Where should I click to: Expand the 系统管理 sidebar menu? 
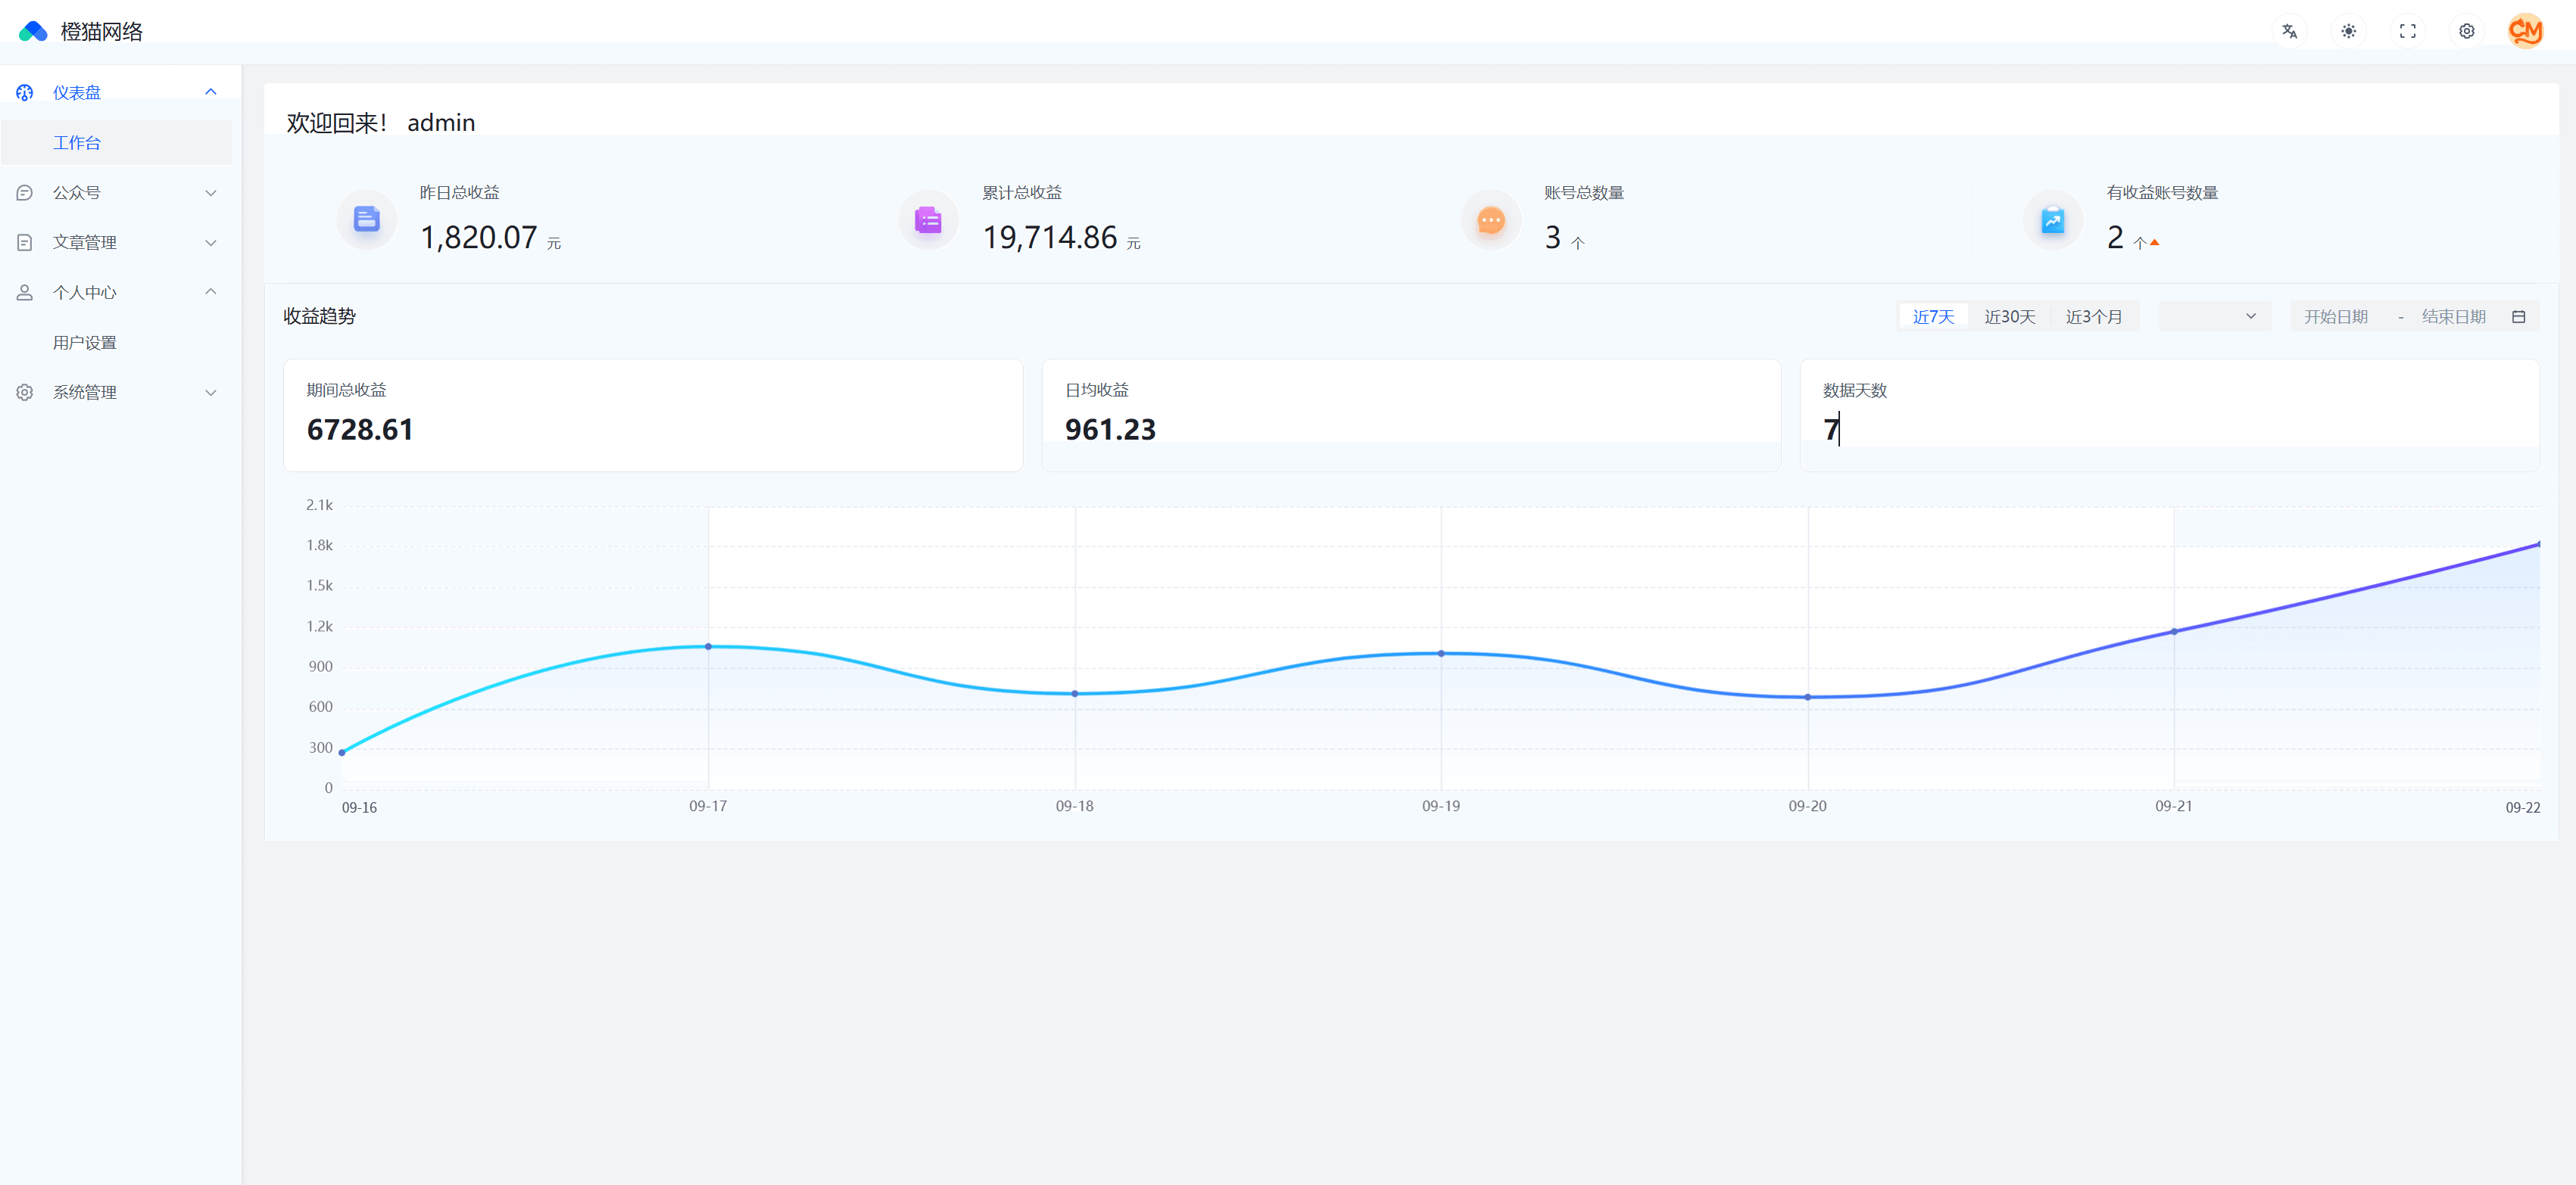click(x=116, y=393)
